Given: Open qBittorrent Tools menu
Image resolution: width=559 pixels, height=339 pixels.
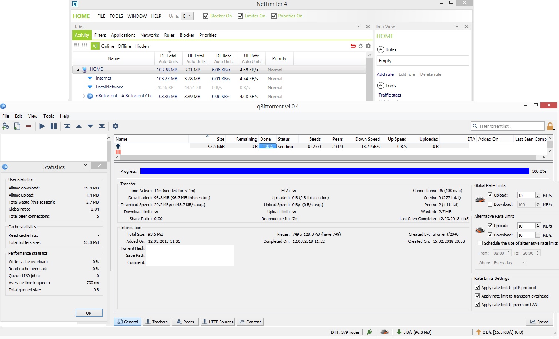Looking at the screenshot, I should point(48,116).
